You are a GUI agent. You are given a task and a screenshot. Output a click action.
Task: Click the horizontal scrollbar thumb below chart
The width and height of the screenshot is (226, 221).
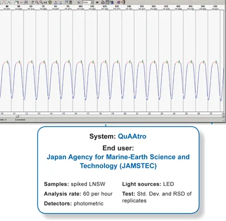pos(18,116)
